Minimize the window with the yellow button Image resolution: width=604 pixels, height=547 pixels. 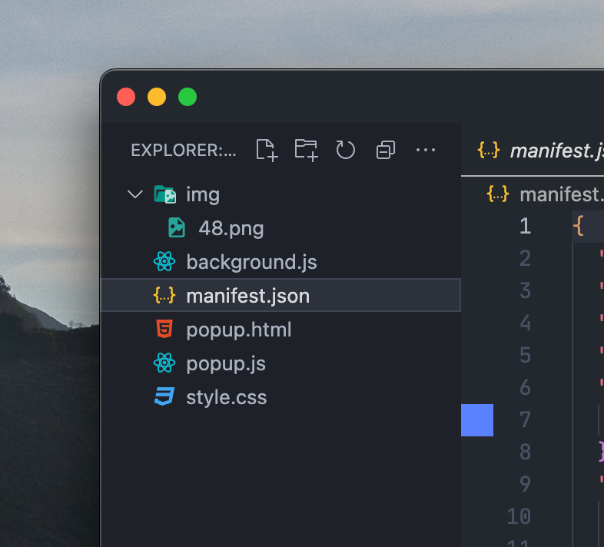pos(157,97)
